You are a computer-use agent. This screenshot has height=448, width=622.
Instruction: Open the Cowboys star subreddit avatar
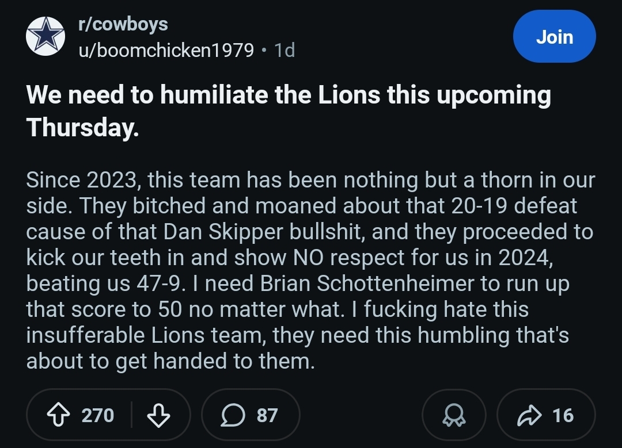[45, 36]
